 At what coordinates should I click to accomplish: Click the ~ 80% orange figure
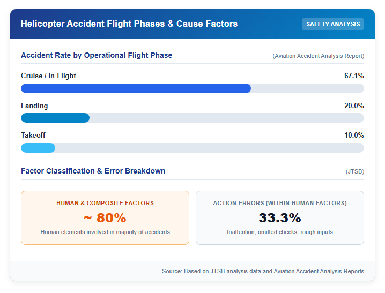[x=105, y=217]
